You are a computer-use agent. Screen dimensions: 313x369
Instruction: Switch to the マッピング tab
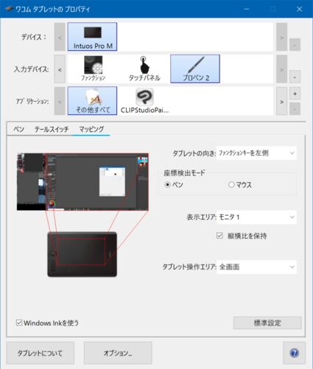(x=91, y=129)
